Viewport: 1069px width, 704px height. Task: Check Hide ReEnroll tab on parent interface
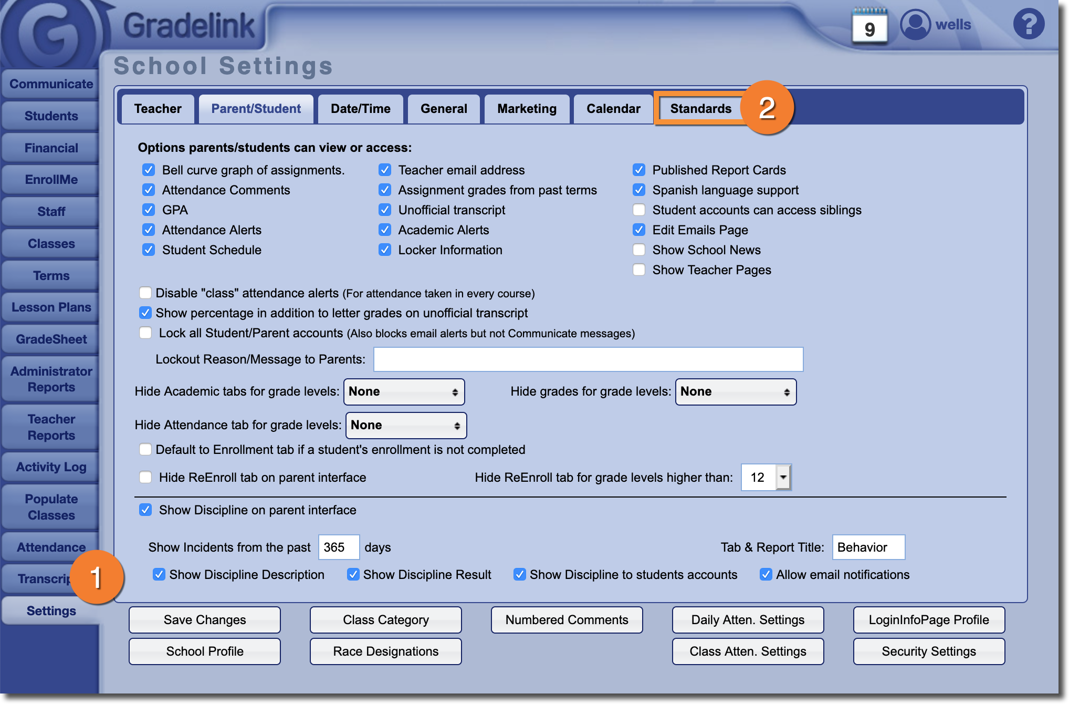click(x=145, y=478)
